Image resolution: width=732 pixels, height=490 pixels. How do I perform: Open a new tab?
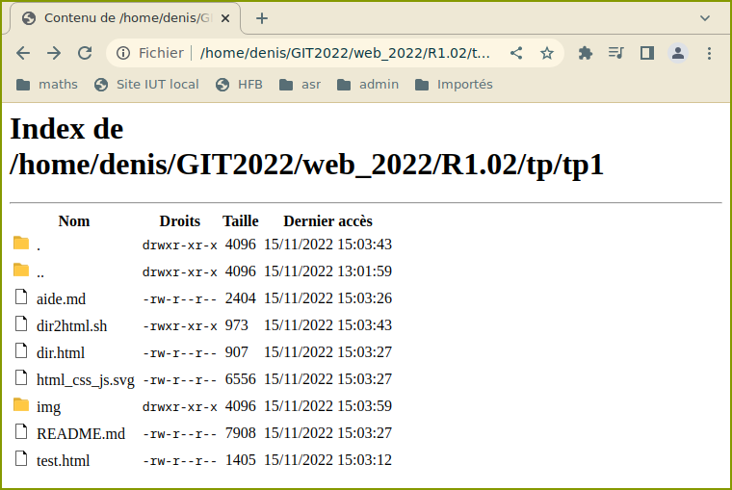(x=262, y=18)
